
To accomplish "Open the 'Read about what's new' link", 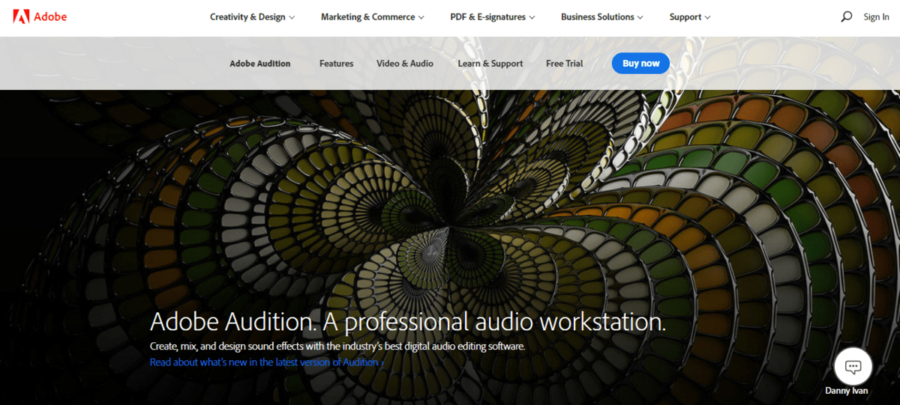I will [267, 362].
